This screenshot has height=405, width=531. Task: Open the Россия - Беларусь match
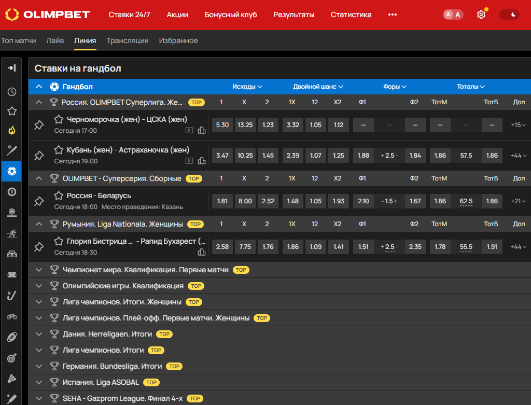tap(99, 195)
